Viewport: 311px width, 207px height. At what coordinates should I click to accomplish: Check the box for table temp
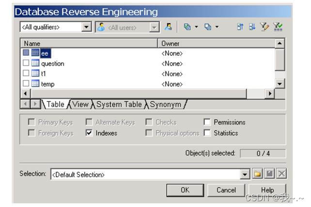tap(26, 83)
